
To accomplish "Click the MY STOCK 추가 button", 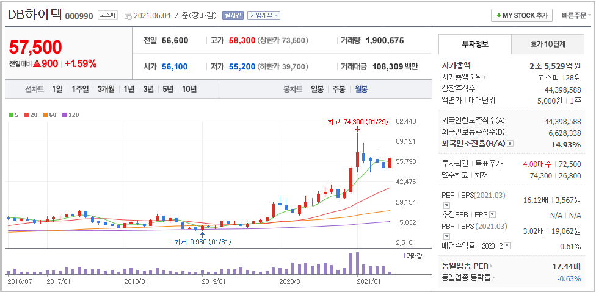I will [x=521, y=16].
